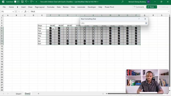Open the Share button dropdown arrow
The width and height of the screenshot is (171, 96).
point(156,7)
